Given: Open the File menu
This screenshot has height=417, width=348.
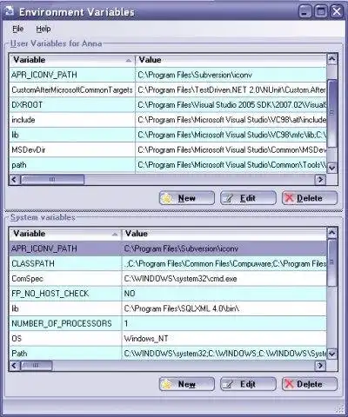Looking at the screenshot, I should pyautogui.click(x=18, y=29).
